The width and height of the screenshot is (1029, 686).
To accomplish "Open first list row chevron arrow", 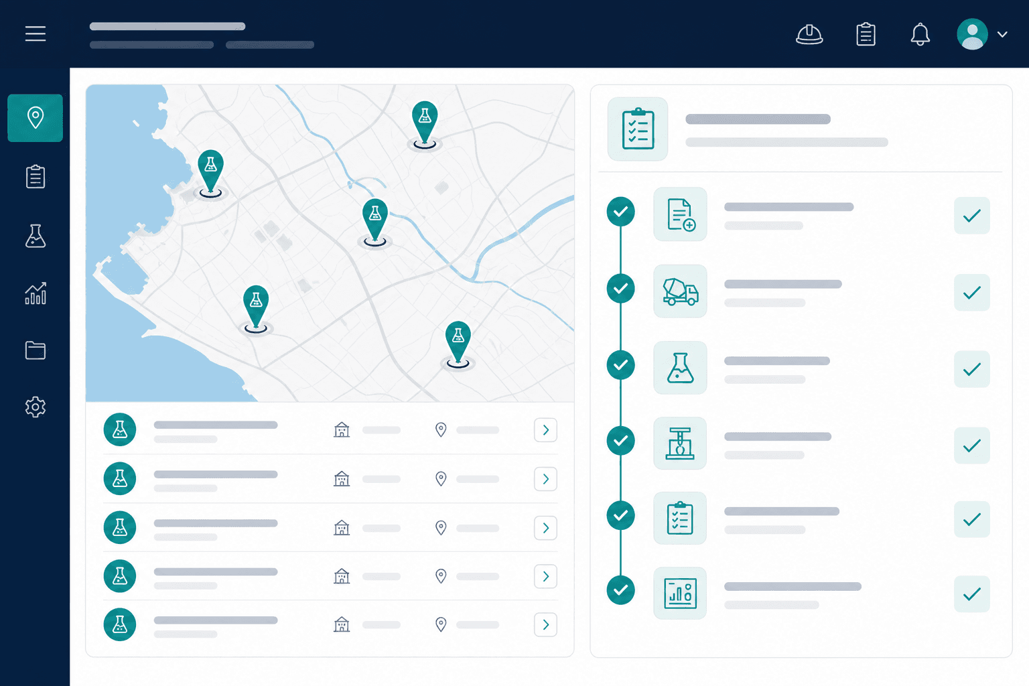I will (545, 430).
